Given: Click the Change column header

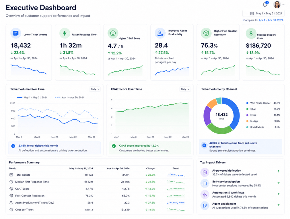Looking at the screenshot, I should point(150,169).
